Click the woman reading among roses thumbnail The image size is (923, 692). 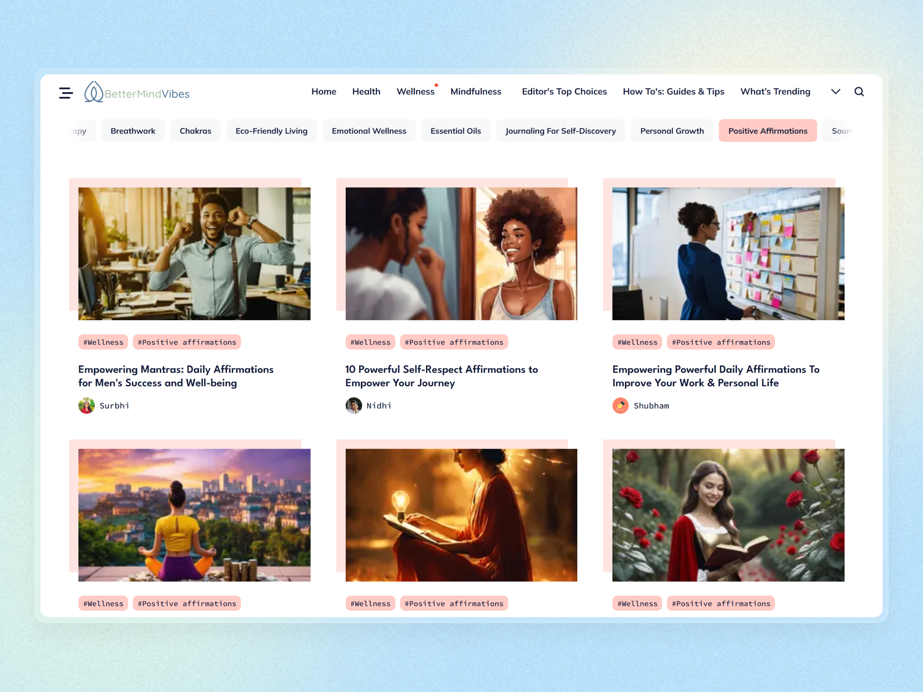coord(728,515)
